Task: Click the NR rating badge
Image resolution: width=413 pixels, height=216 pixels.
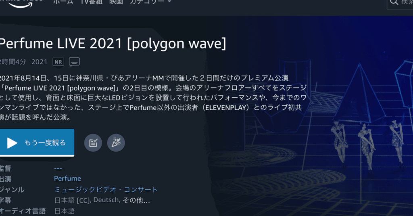Action: pos(58,62)
